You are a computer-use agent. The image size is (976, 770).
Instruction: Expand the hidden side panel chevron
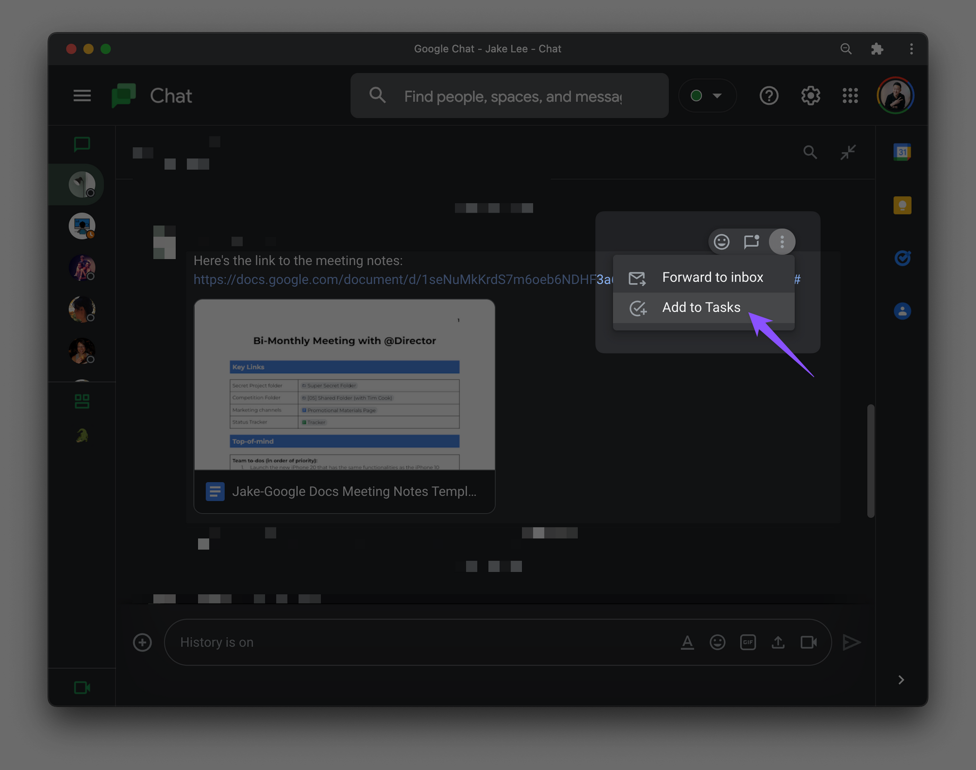(x=901, y=680)
